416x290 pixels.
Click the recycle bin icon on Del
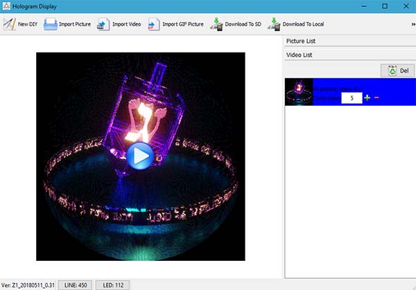392,71
